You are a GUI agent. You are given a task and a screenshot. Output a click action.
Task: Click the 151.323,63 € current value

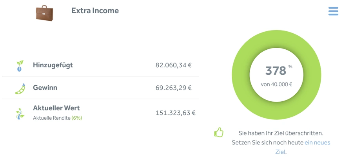(x=175, y=113)
